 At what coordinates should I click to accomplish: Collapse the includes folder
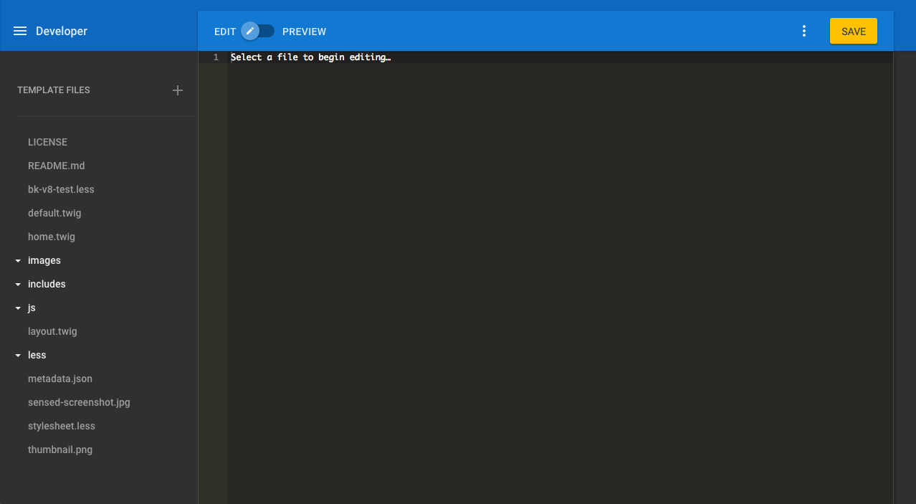18,284
